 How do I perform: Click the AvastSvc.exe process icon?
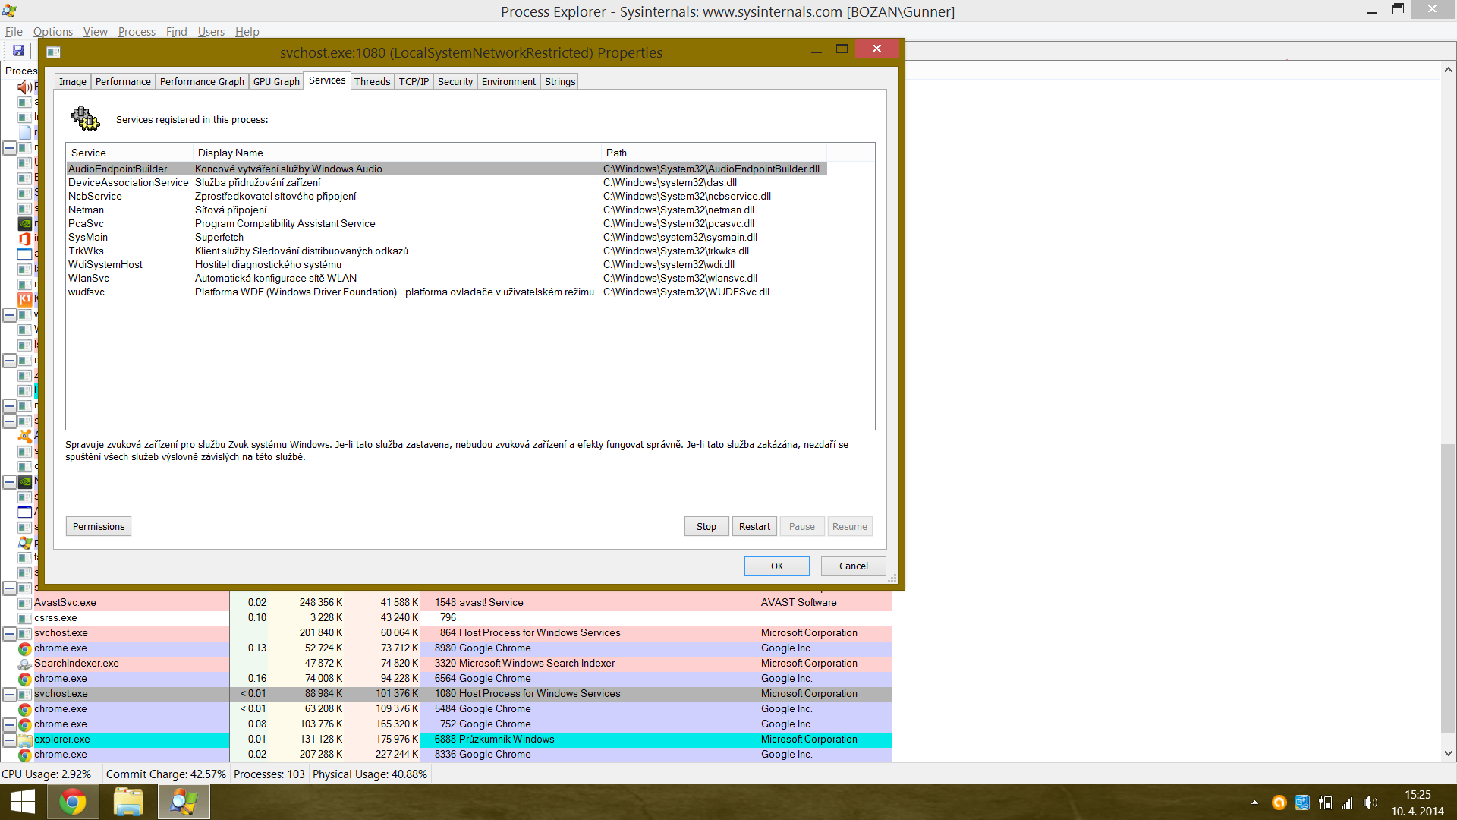coord(24,603)
